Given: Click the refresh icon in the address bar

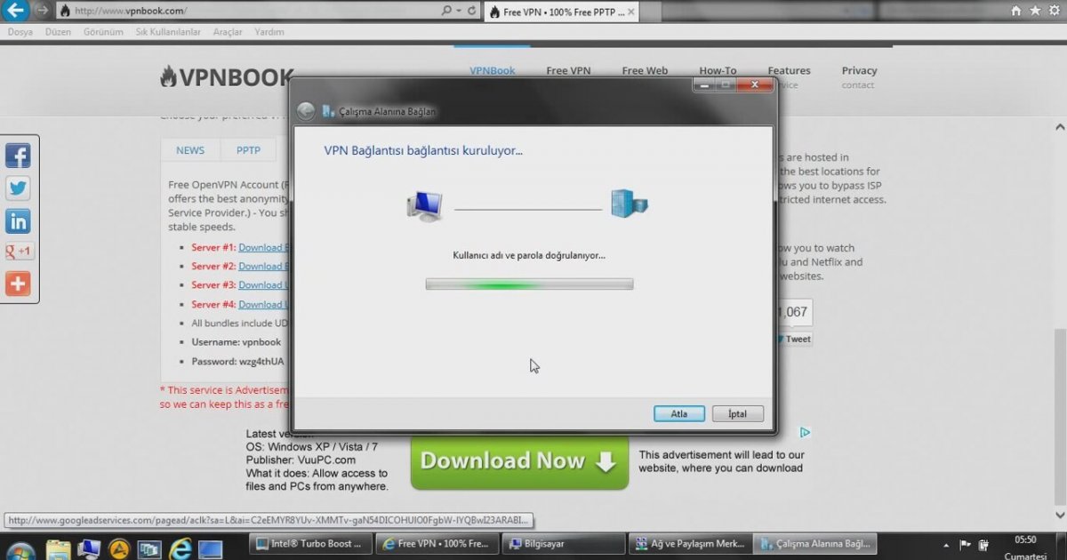Looking at the screenshot, I should [471, 12].
